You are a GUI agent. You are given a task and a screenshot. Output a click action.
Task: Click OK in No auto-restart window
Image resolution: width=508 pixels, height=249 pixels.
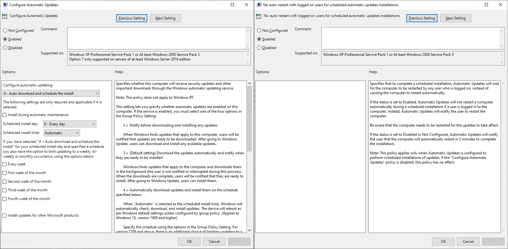click(x=443, y=242)
